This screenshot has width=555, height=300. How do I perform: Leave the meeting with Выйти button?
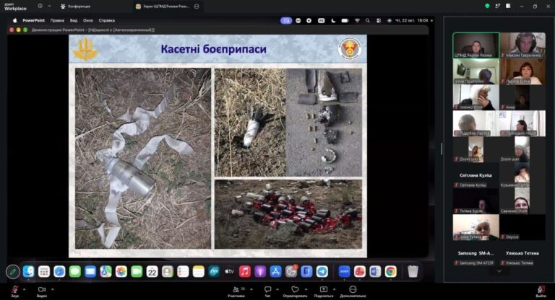coord(541,291)
